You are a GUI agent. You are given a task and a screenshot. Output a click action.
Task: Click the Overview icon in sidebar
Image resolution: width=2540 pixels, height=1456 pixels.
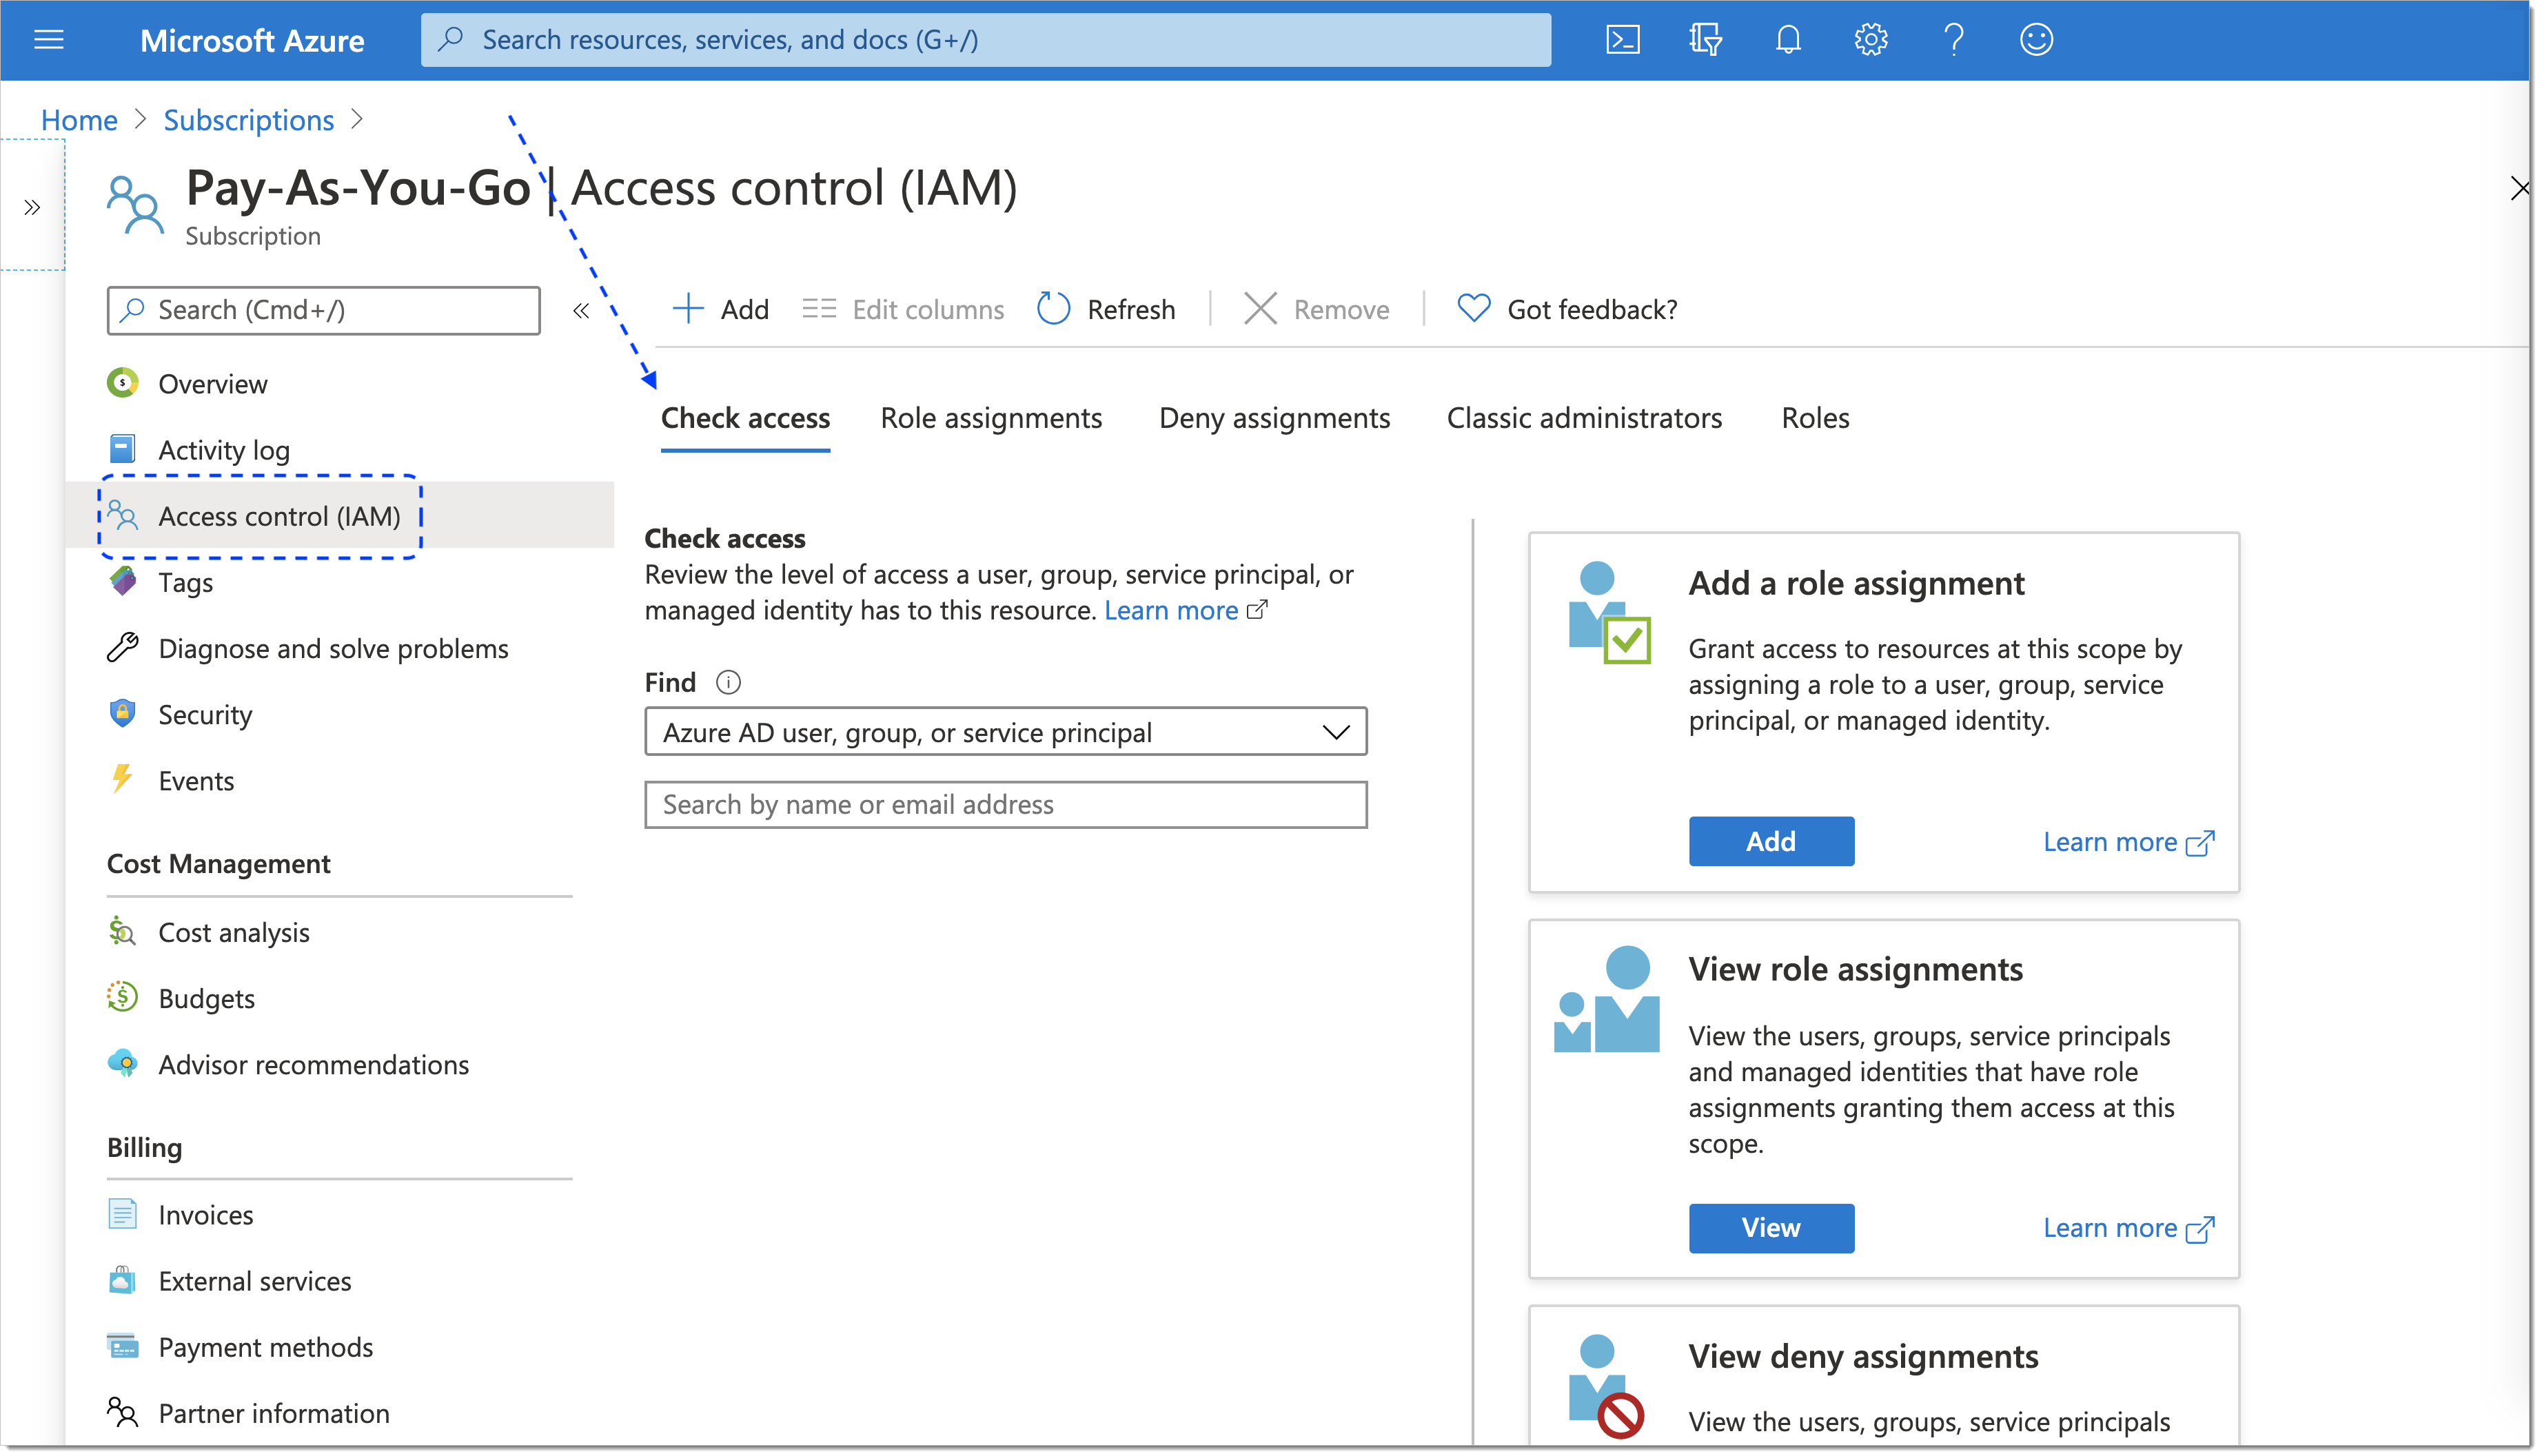pos(122,383)
